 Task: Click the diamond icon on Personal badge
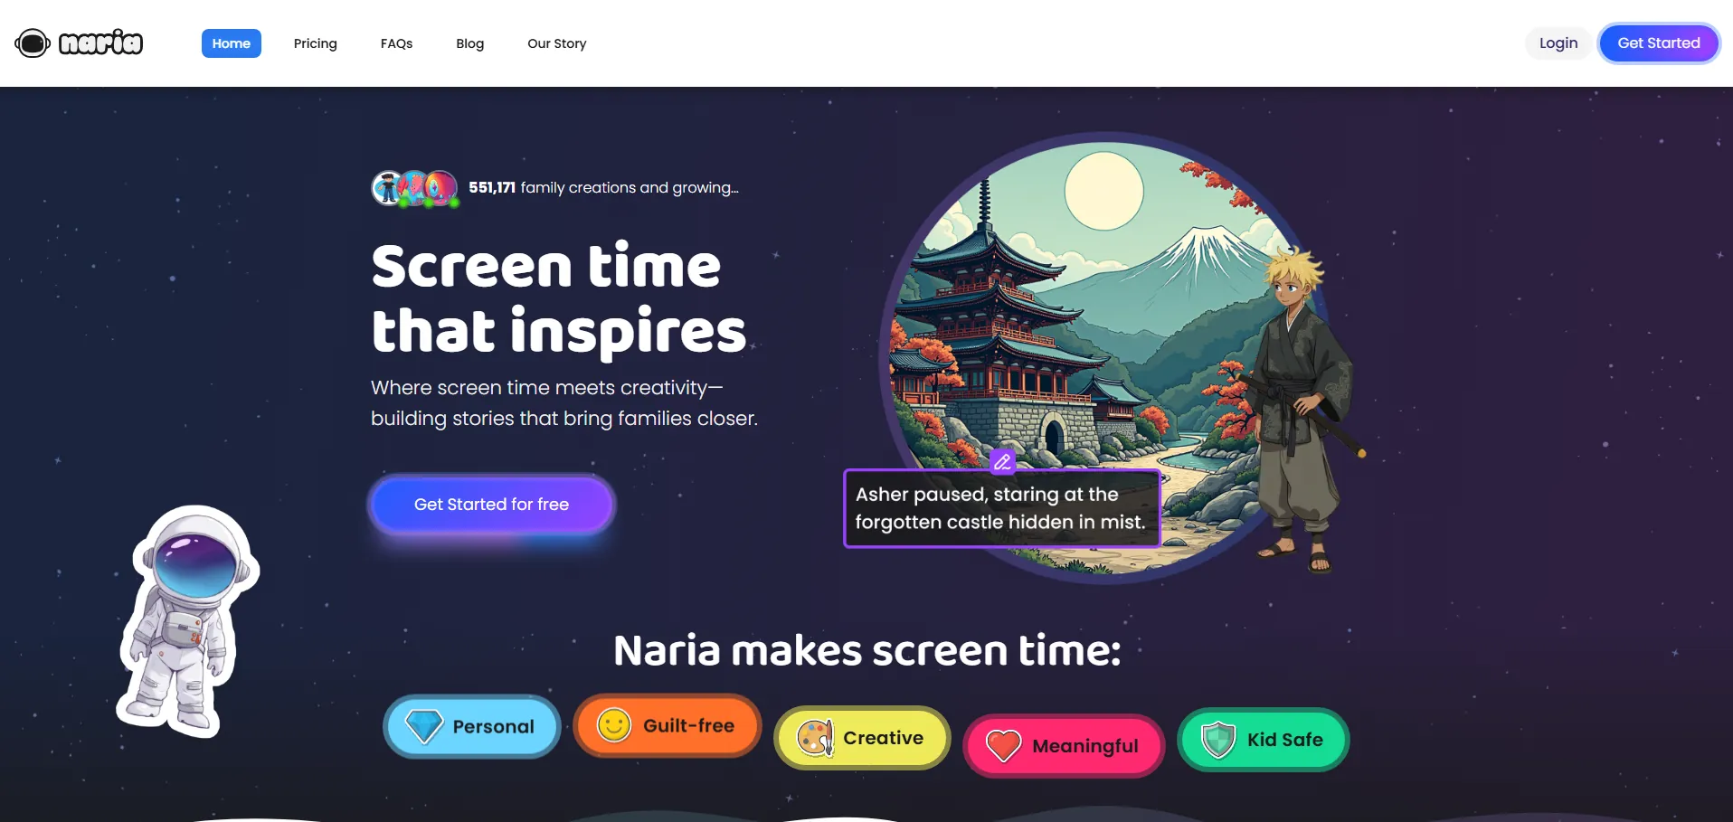click(x=423, y=726)
